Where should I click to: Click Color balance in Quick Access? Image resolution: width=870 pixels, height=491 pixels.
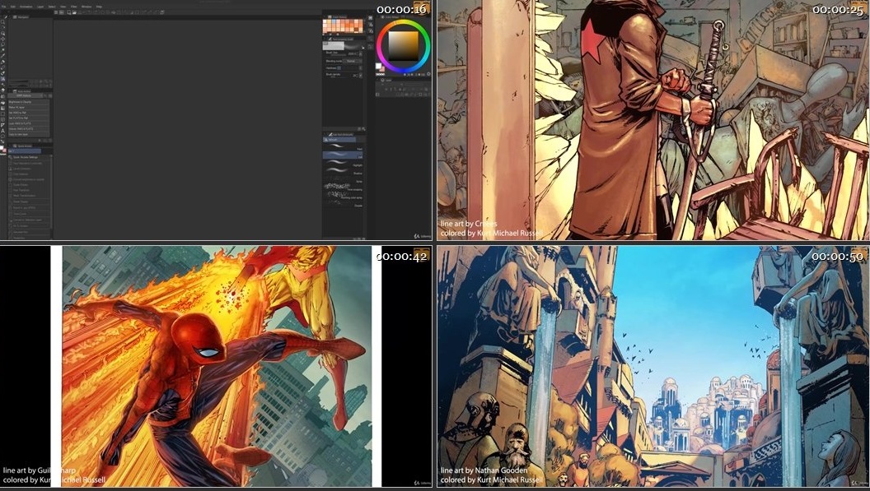click(x=29, y=174)
